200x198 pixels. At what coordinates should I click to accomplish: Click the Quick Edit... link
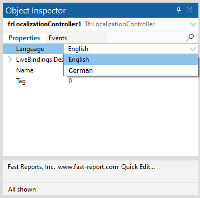point(138,167)
